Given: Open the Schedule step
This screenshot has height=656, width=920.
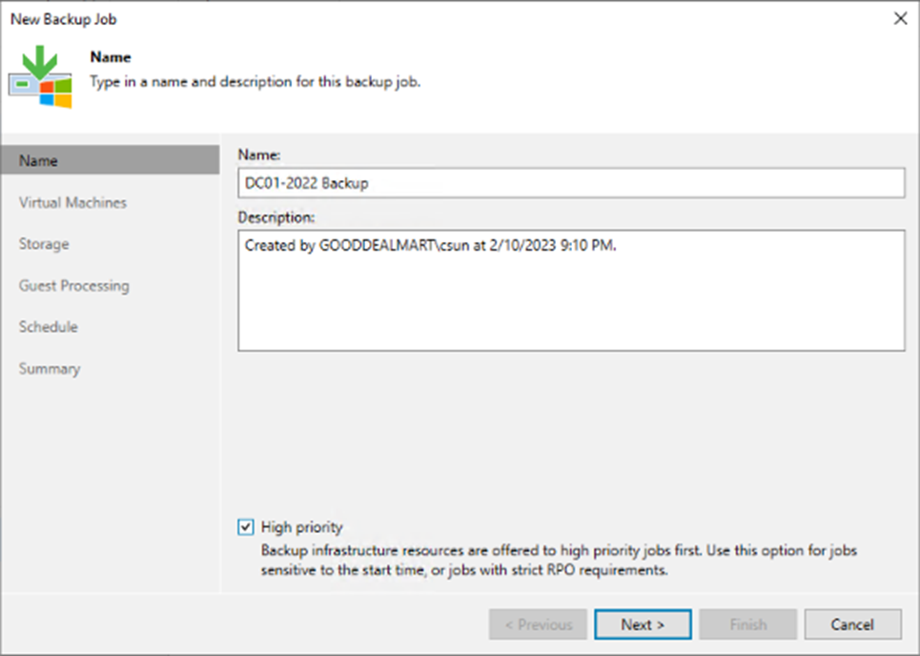Looking at the screenshot, I should (x=48, y=327).
